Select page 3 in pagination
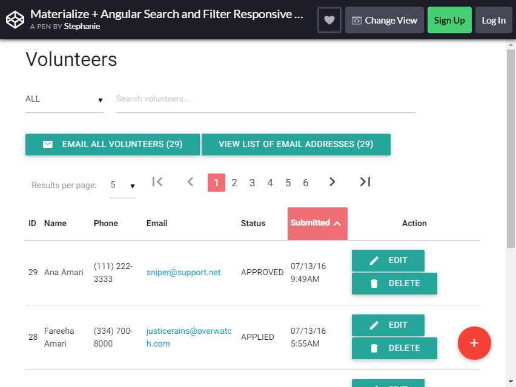Viewport: 516px width, 387px height. coord(252,183)
